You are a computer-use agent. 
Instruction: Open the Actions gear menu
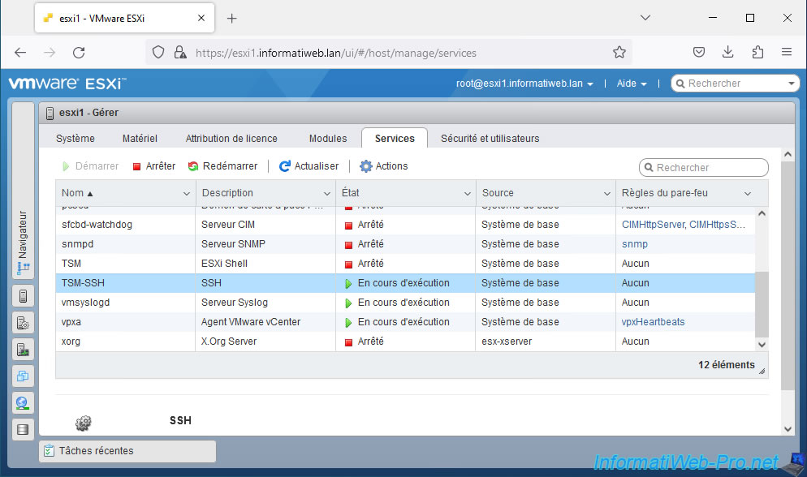[384, 166]
